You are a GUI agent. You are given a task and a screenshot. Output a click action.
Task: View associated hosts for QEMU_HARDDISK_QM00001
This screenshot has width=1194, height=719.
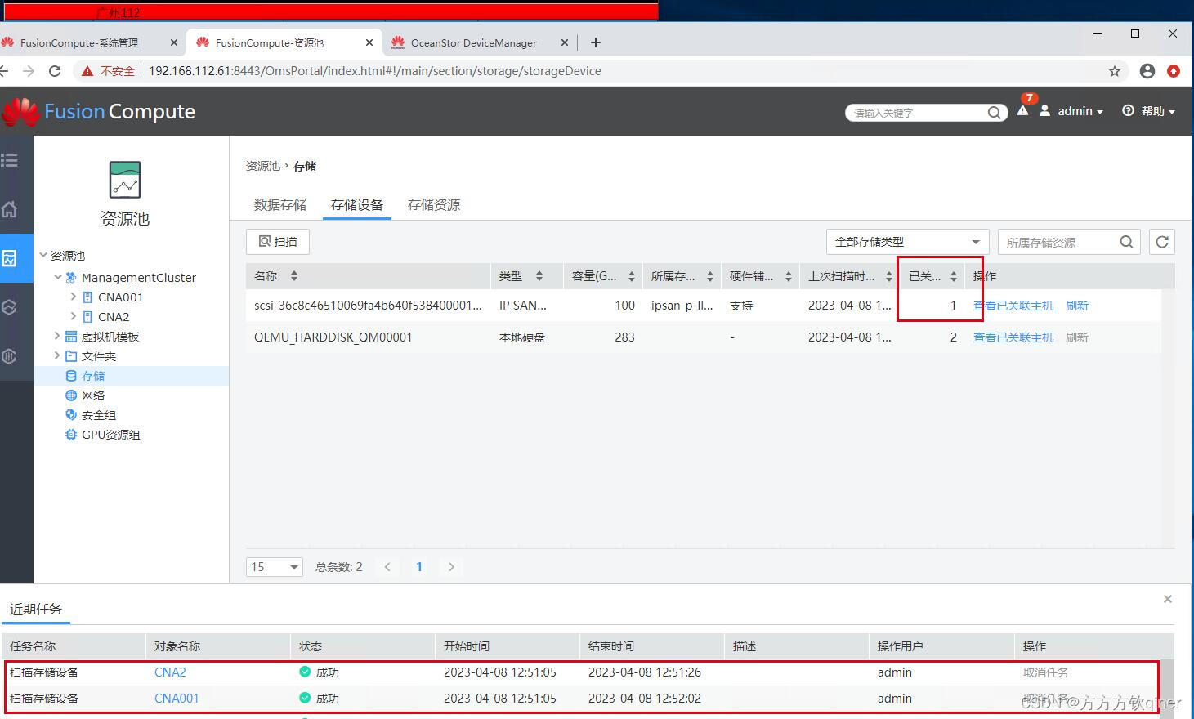pyautogui.click(x=1013, y=337)
